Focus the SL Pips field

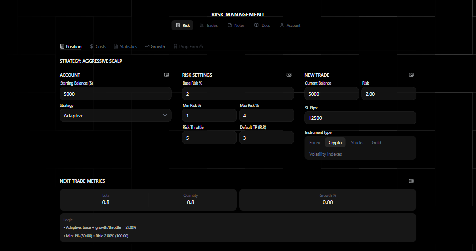pyautogui.click(x=360, y=118)
